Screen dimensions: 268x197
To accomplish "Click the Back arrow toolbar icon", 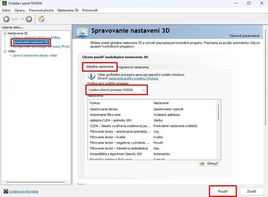I will (6, 19).
